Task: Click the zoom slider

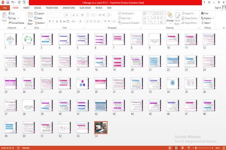Action: tap(203, 148)
